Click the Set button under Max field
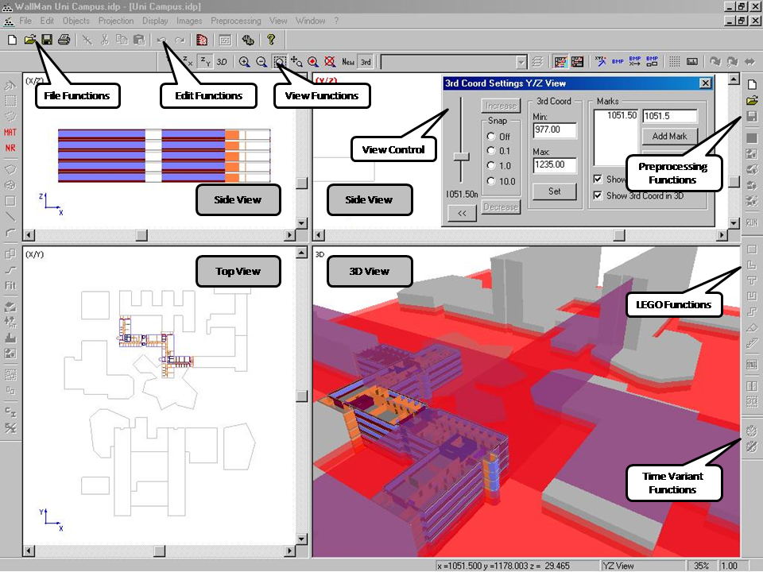 click(553, 191)
